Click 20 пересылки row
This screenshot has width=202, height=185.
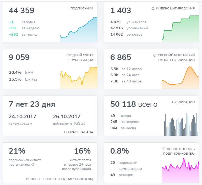click(124, 162)
